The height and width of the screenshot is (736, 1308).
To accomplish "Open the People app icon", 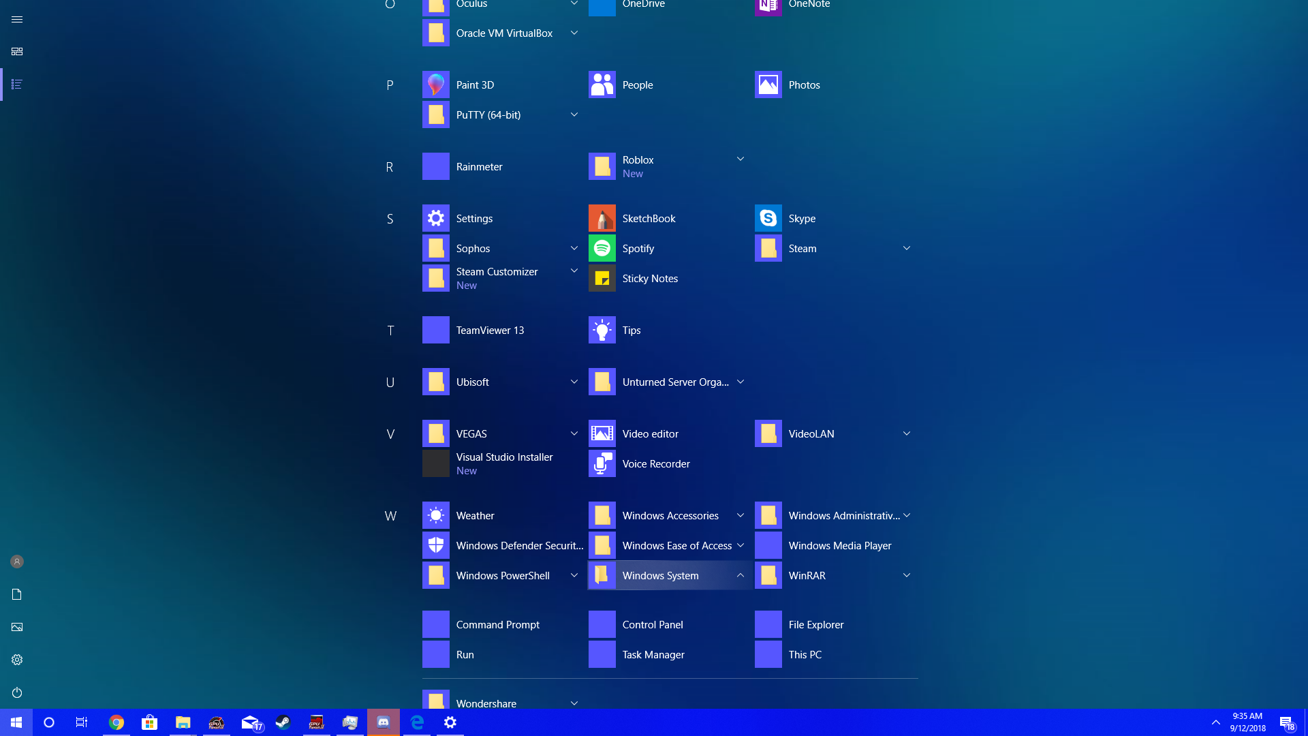I will point(602,85).
